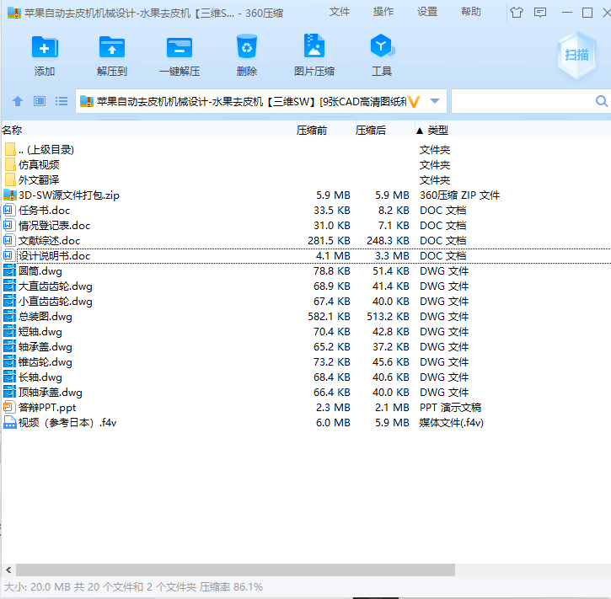Click the DOC icon beside 设计说明书.doc
611x599 pixels.
tap(9, 256)
